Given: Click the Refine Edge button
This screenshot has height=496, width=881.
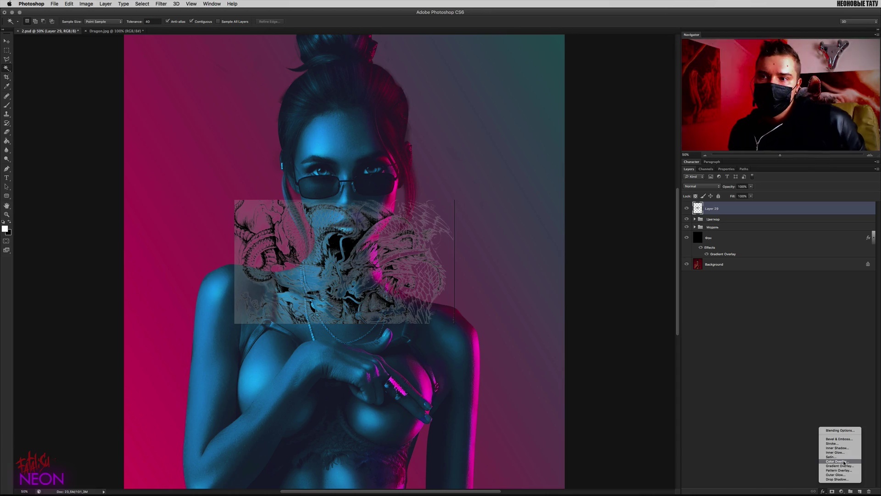Looking at the screenshot, I should (x=269, y=22).
